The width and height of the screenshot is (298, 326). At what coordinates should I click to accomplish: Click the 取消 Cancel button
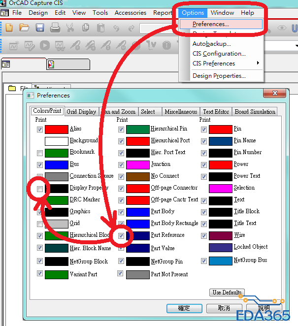pyautogui.click(x=224, y=308)
